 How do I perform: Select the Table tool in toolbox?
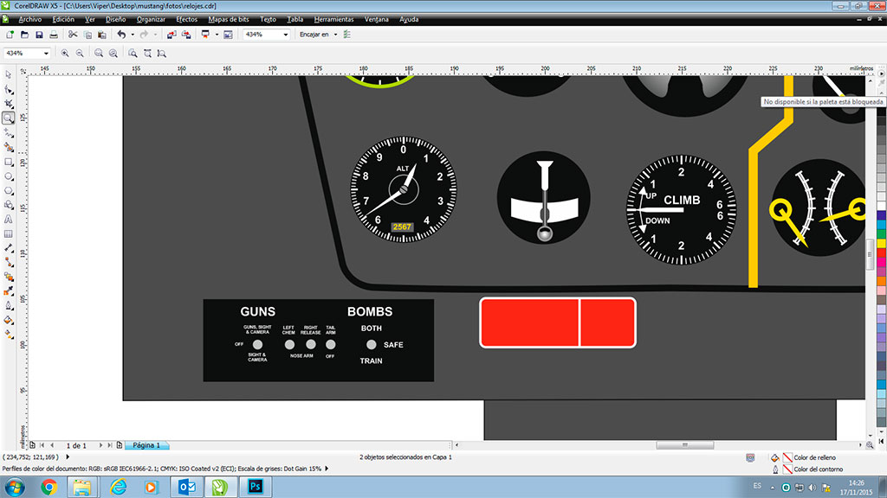tap(9, 233)
